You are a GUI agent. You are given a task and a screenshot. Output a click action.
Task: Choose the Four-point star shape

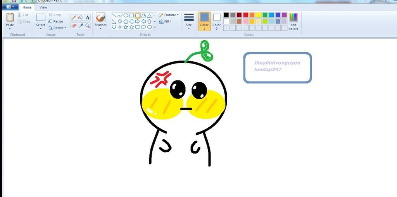[x=120, y=27]
